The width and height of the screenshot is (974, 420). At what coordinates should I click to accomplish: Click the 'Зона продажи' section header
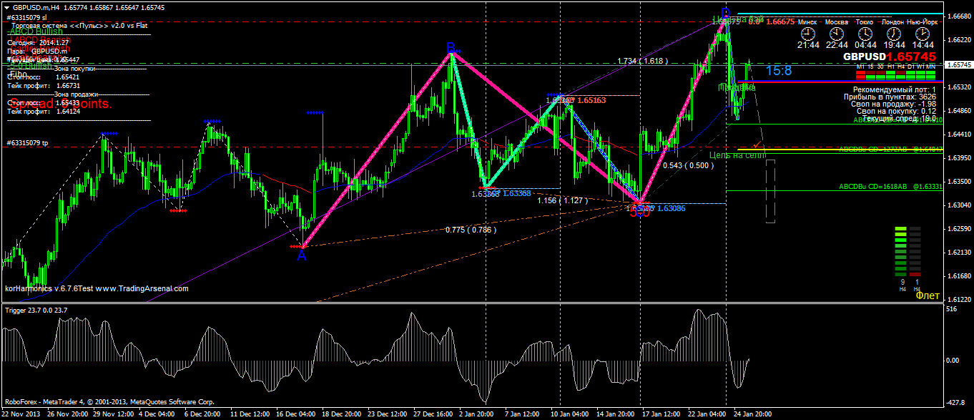coord(75,94)
